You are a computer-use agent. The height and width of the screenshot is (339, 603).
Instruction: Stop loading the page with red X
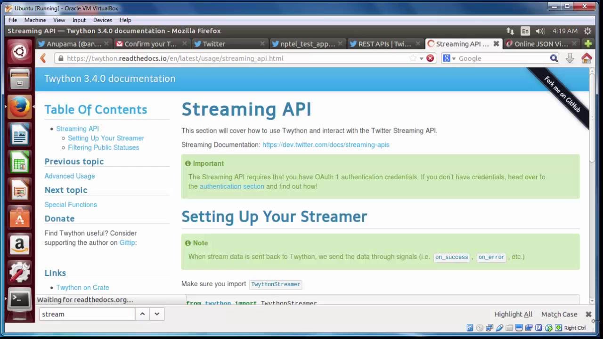(430, 58)
